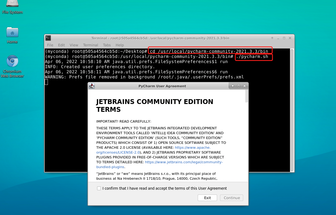Open the Edit menu in Terminal

(61, 45)
